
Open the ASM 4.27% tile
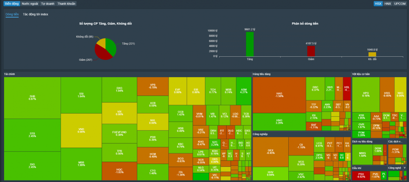pyautogui.click(x=244, y=91)
